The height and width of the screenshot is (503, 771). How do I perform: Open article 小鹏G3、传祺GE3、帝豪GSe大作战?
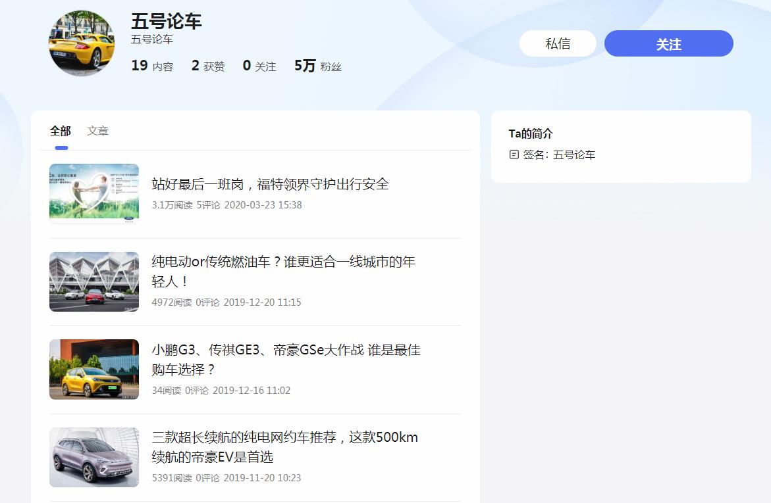coord(286,360)
